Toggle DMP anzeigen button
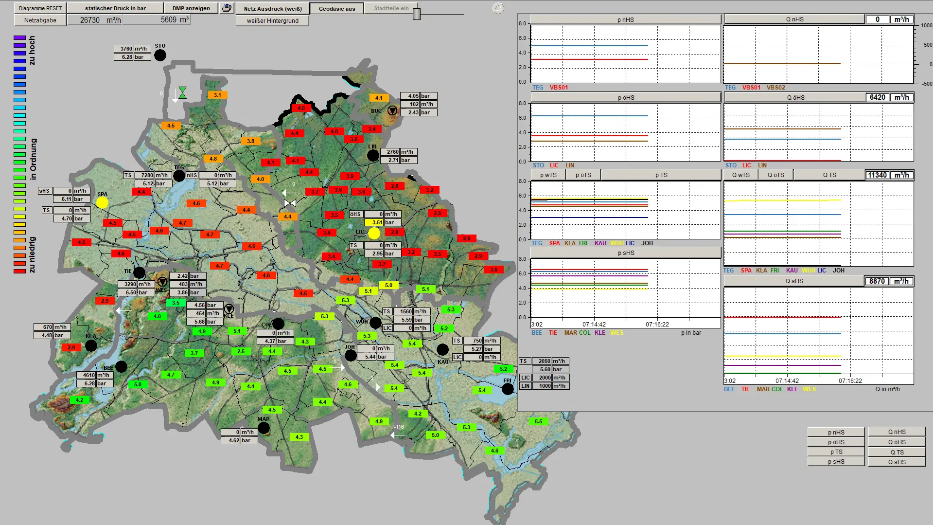The height and width of the screenshot is (525, 933). click(191, 8)
